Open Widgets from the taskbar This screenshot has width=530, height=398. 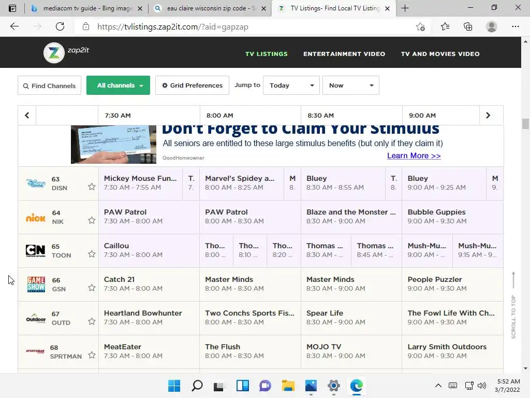[243, 386]
